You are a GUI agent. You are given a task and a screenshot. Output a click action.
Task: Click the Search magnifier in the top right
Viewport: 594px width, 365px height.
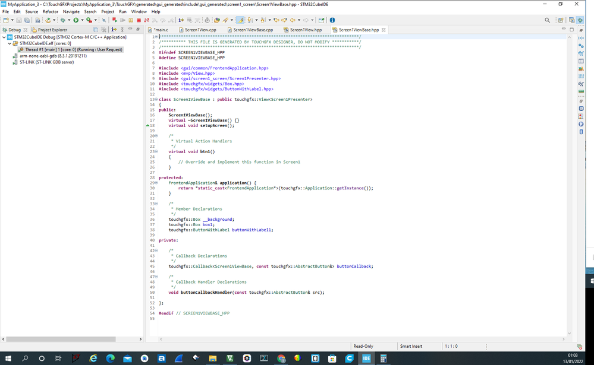pyautogui.click(x=547, y=20)
